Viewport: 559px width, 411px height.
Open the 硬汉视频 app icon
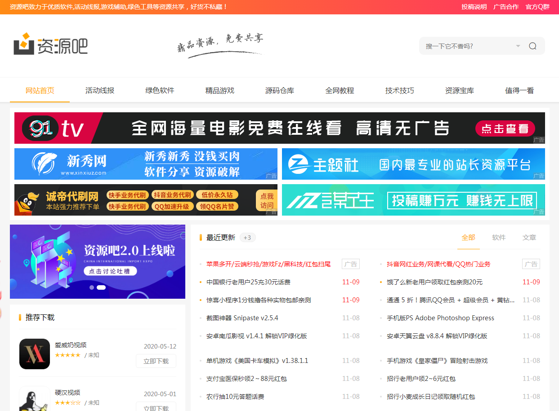pos(35,399)
